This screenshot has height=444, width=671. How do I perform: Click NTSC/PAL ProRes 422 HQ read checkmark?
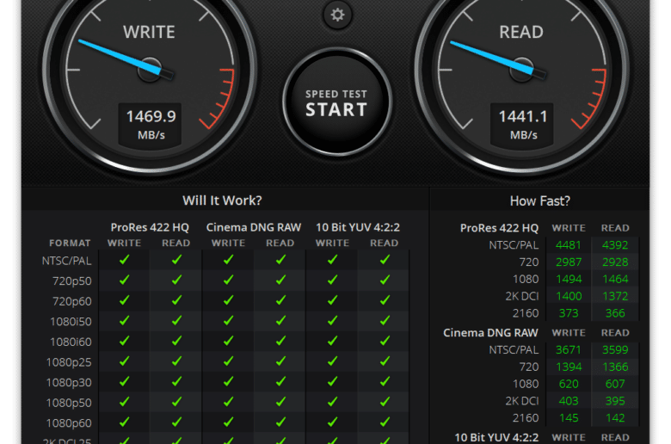coord(176,260)
